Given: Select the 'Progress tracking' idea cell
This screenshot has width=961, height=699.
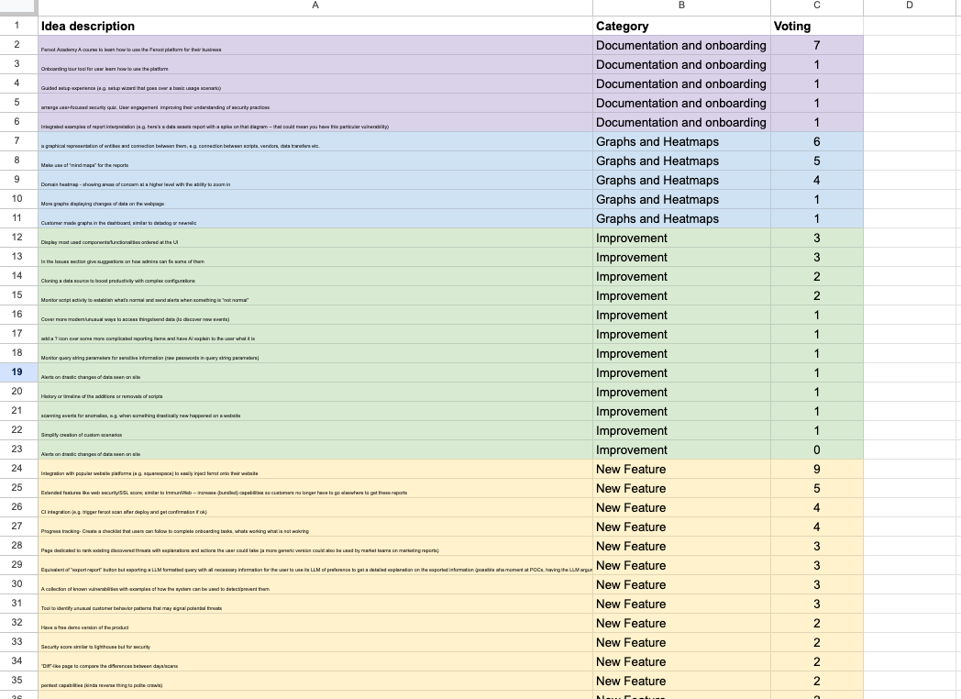Looking at the screenshot, I should (x=315, y=527).
